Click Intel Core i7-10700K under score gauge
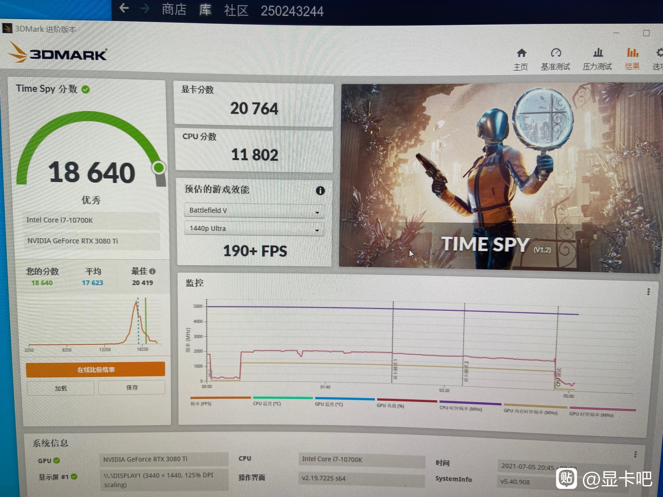The width and height of the screenshot is (663, 497). coord(60,220)
